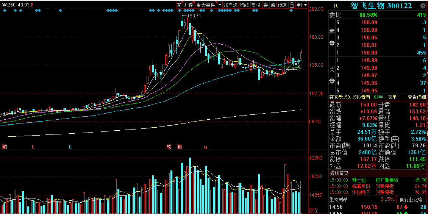The image size is (428, 214).
Task: Toggle the 均线 moving averages display
Action: (x=244, y=5)
